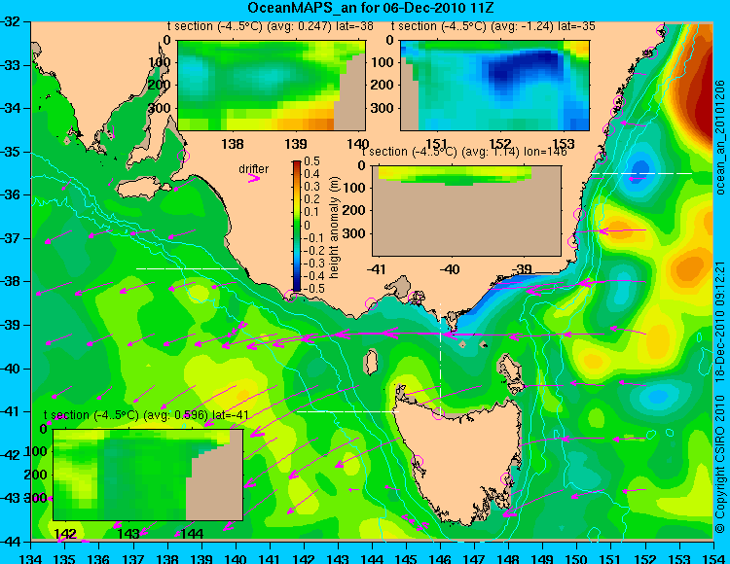Image resolution: width=730 pixels, height=564 pixels.
Task: Open the lat=-41 temperature section inset plot
Action: [148, 475]
